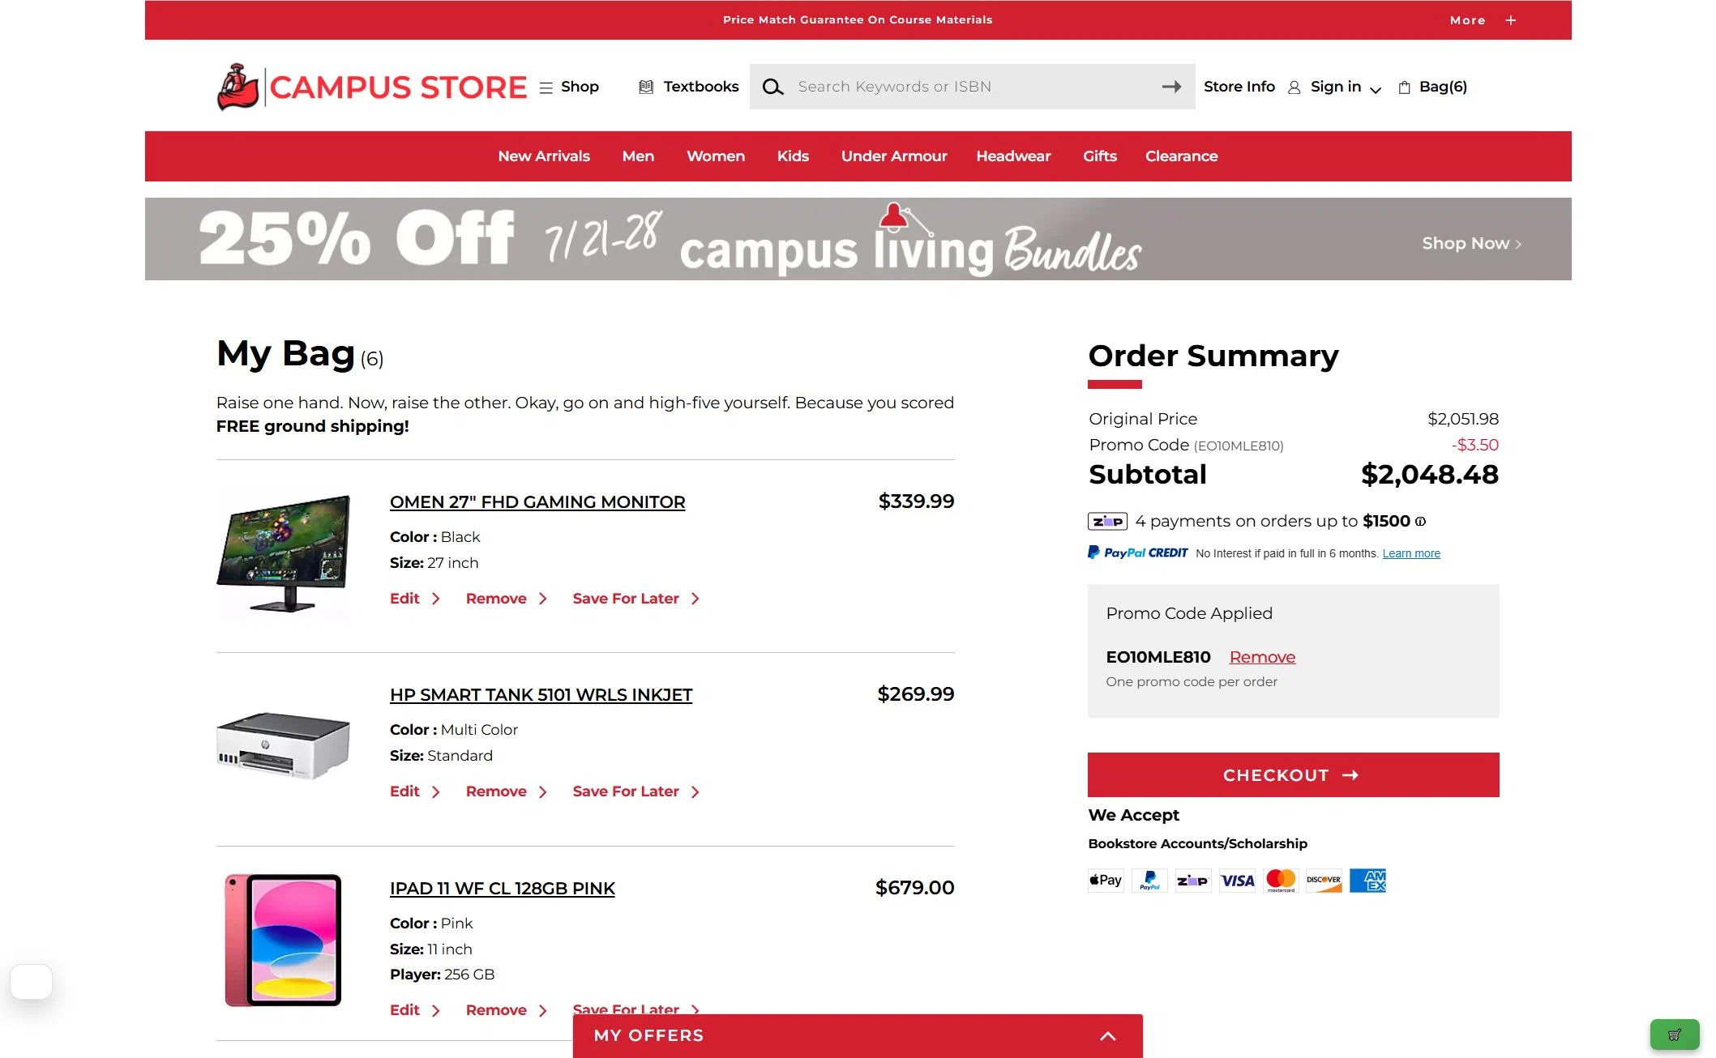Save the Omen gaming monitor for later

pos(635,599)
